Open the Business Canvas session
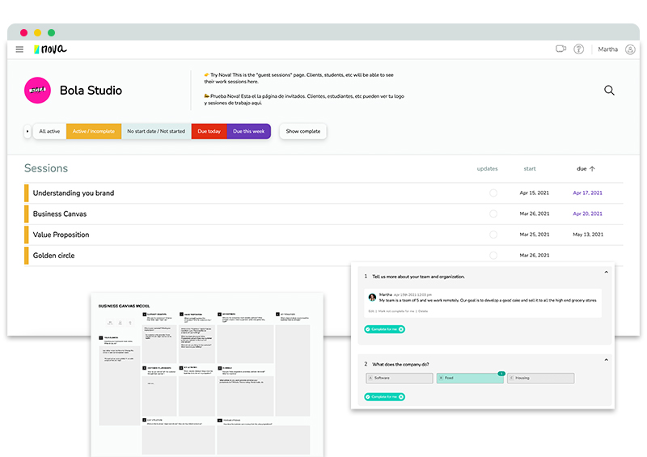647x457 pixels. [x=60, y=214]
